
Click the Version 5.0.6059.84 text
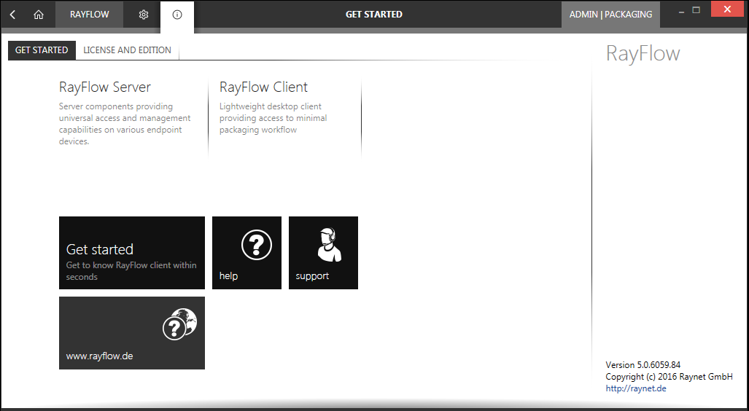coord(643,365)
